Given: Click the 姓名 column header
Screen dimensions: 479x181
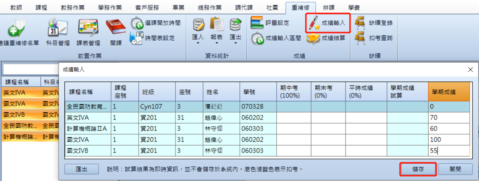Looking at the screenshot, I should tap(221, 92).
